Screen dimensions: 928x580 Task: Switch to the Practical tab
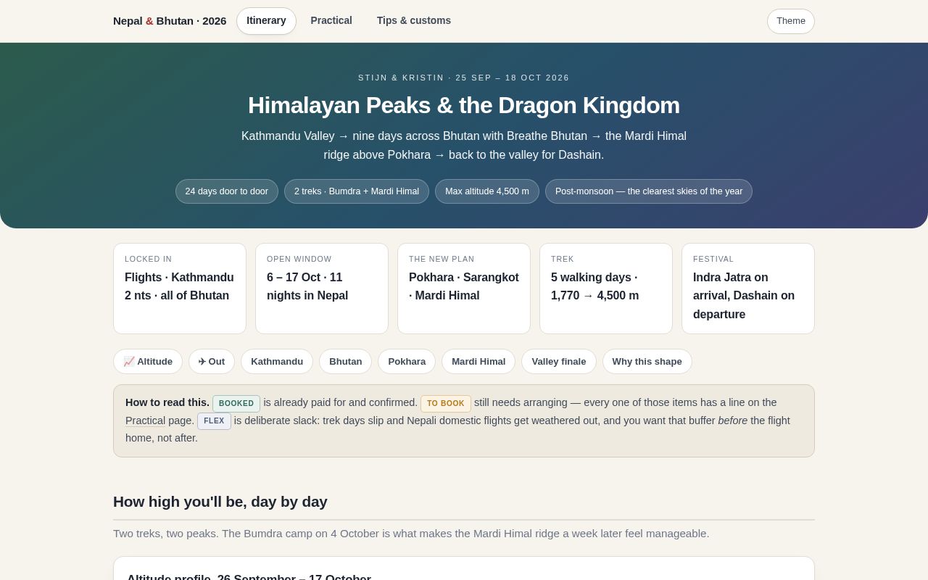(x=331, y=21)
